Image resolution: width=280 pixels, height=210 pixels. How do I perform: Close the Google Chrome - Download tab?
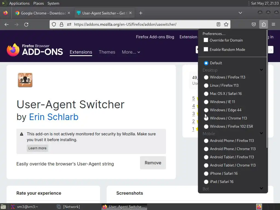69,13
